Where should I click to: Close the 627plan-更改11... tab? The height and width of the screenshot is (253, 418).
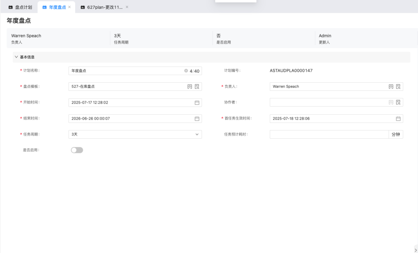(127, 7)
